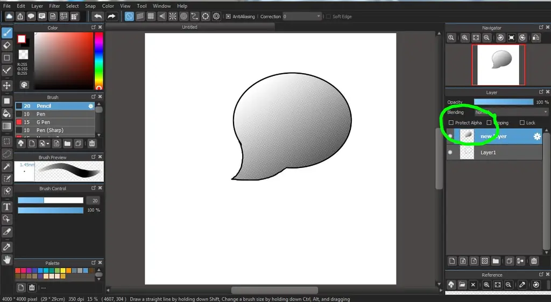Image resolution: width=551 pixels, height=302 pixels.
Task: Click the Undo arrow in toolbar
Action: click(x=98, y=16)
